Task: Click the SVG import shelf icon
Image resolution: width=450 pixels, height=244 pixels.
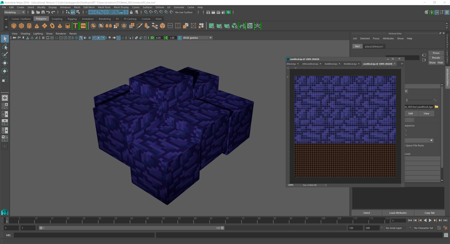Action: click(83, 26)
